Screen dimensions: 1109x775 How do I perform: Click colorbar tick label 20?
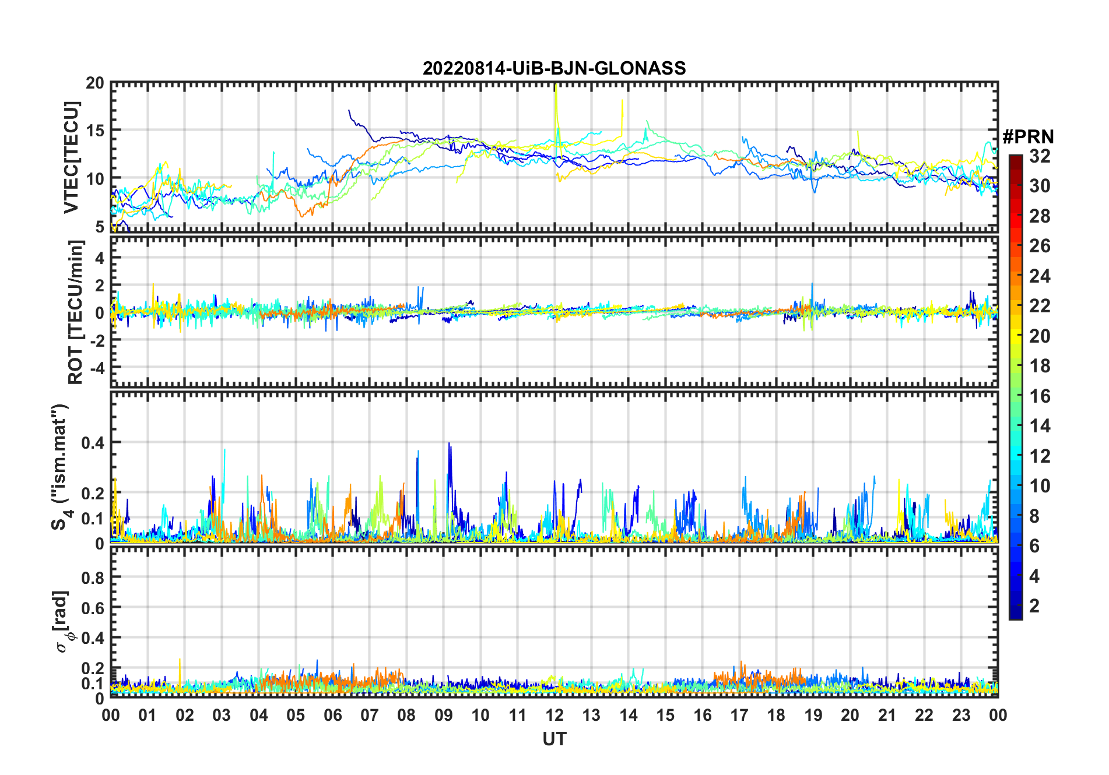tap(1040, 336)
